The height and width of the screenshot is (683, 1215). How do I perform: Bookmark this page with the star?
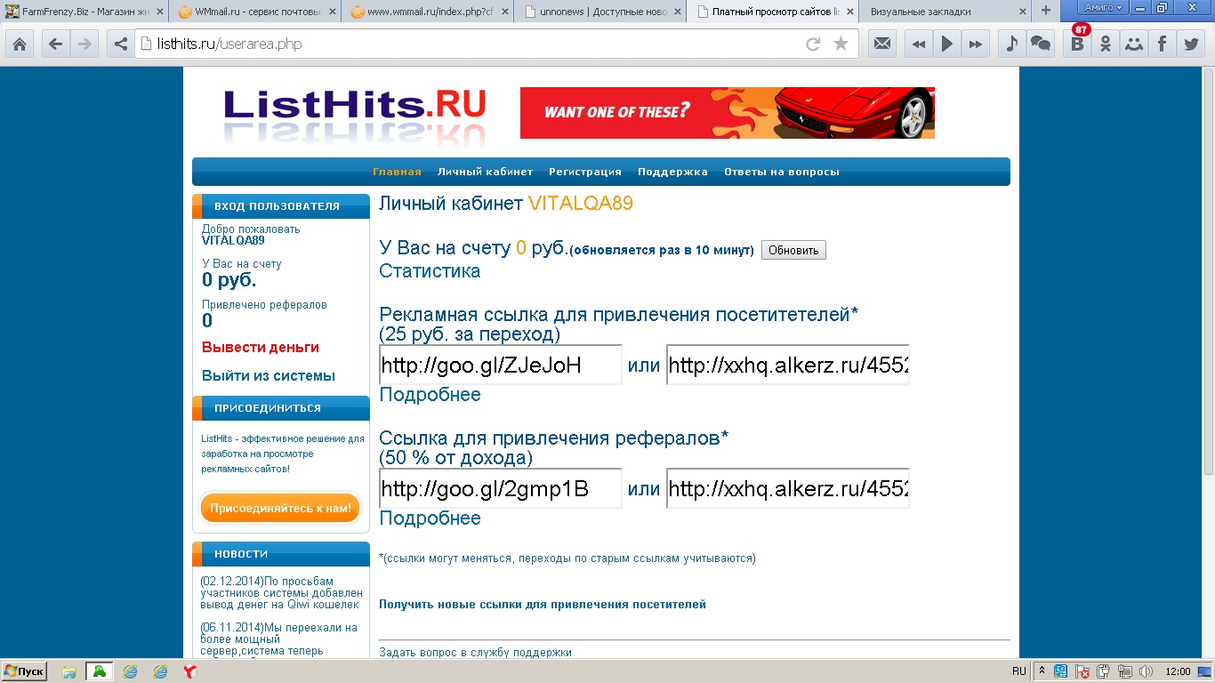[x=841, y=44]
